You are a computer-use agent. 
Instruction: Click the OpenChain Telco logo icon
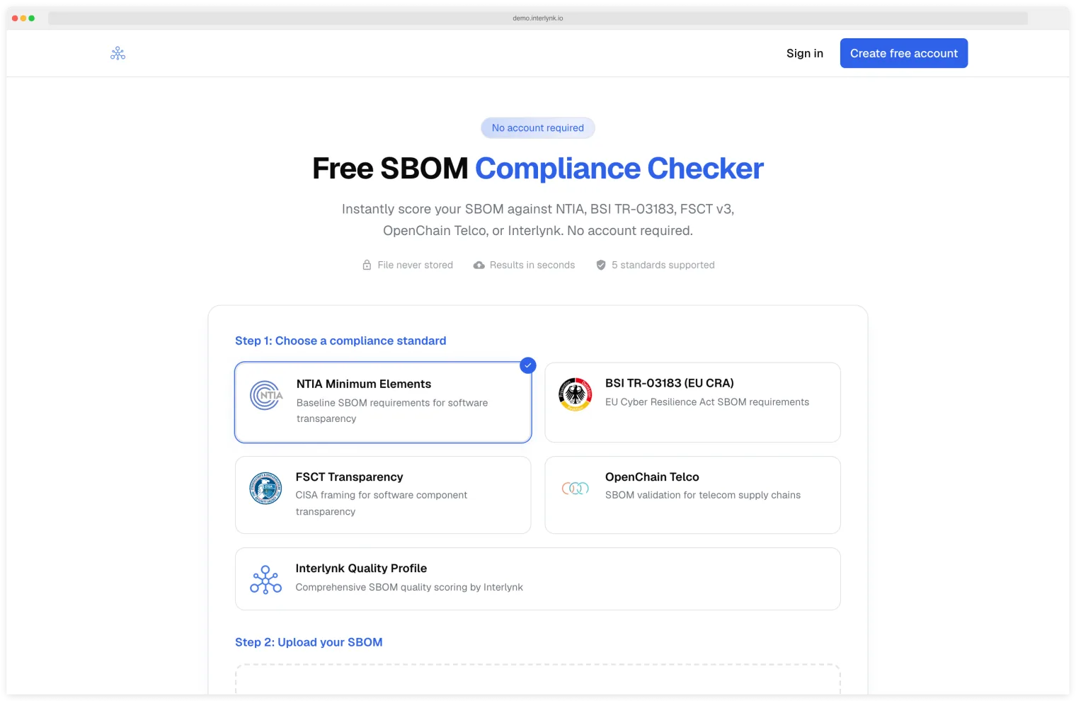(575, 488)
